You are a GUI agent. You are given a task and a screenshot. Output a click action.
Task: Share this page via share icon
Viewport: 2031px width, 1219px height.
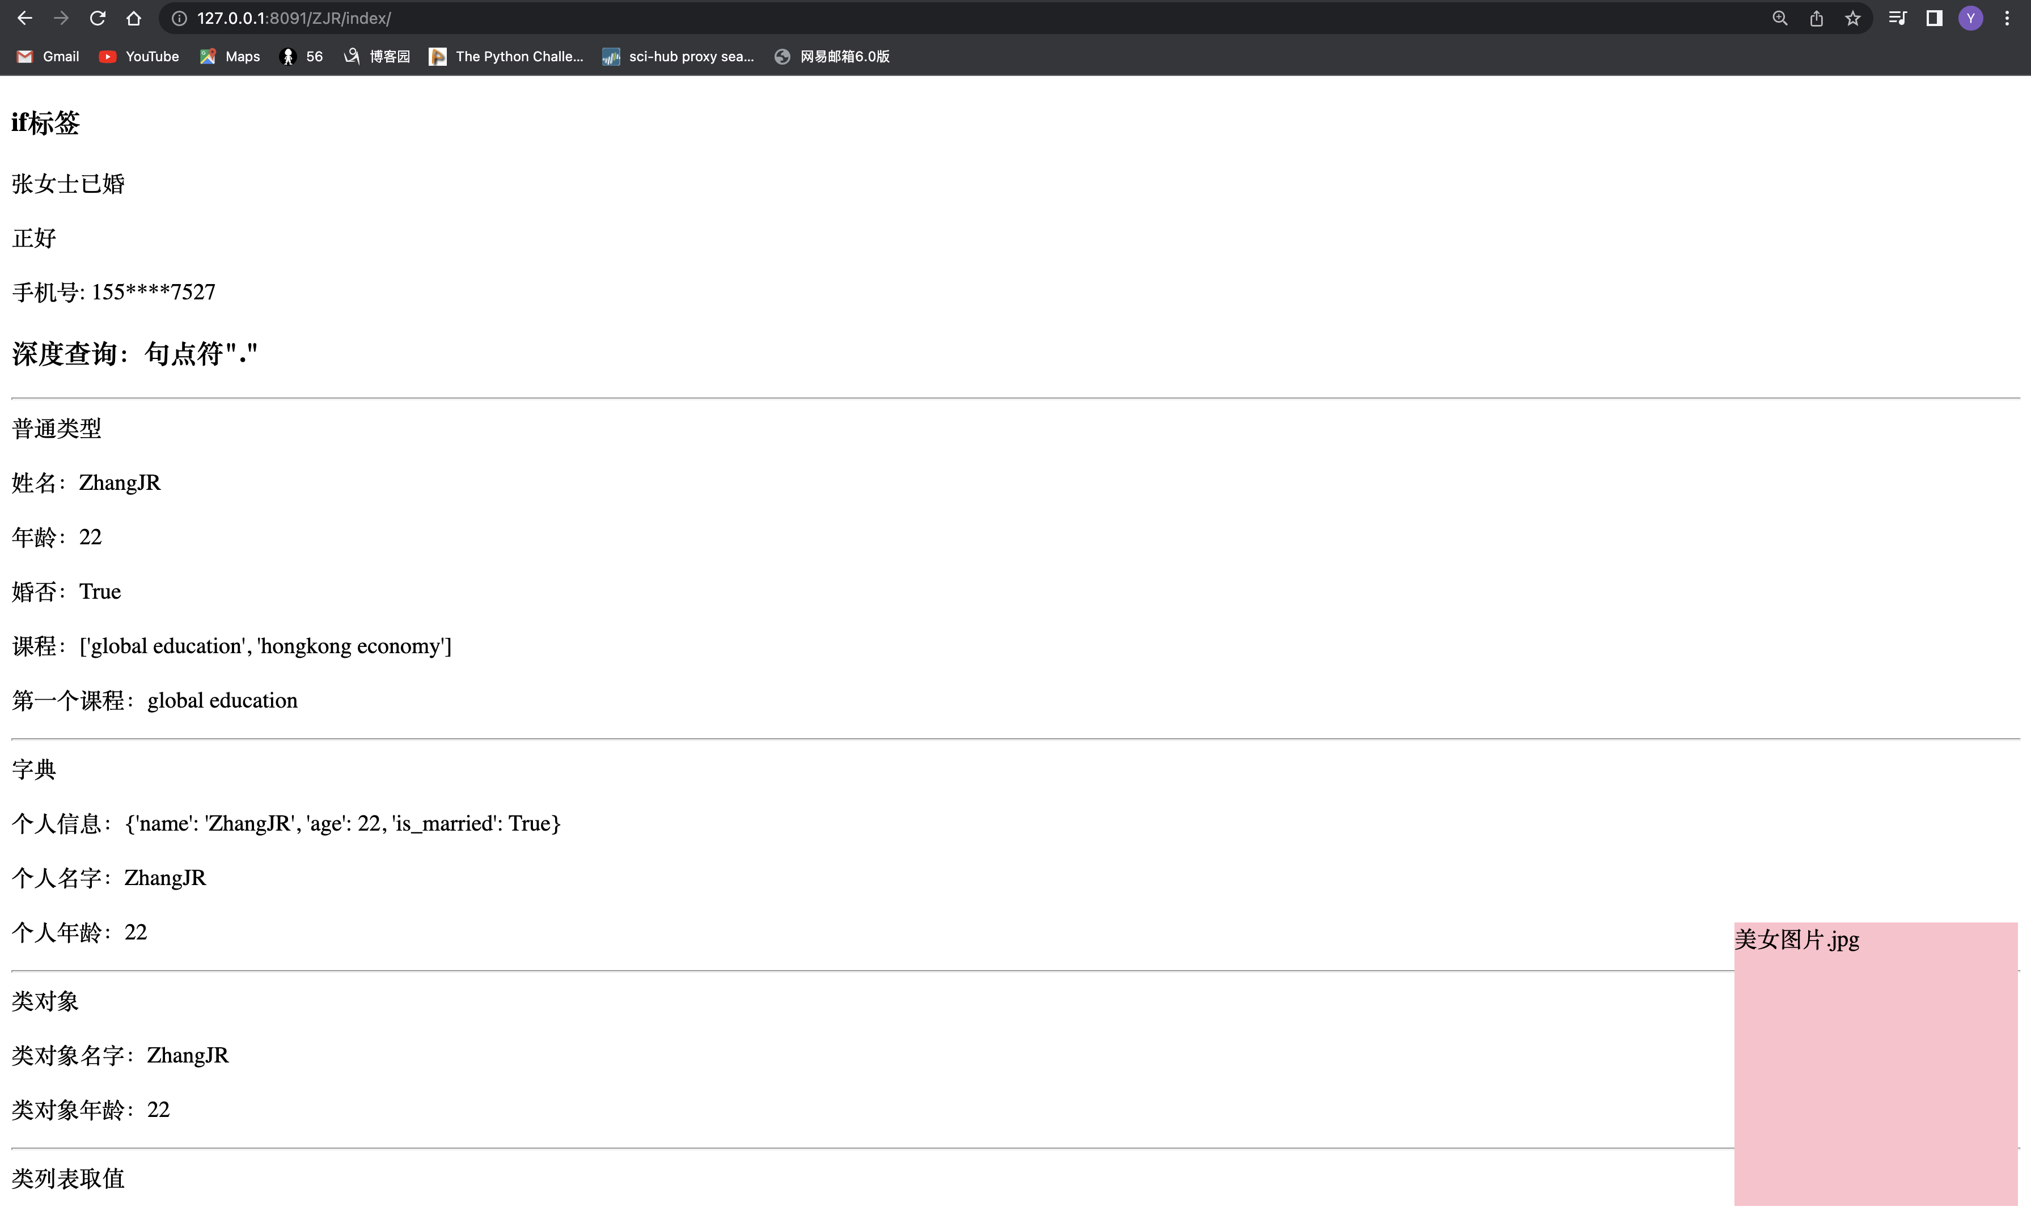click(x=1816, y=18)
